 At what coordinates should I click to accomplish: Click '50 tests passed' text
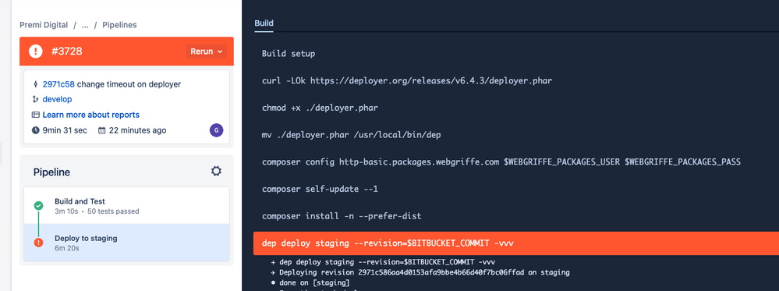pyautogui.click(x=113, y=211)
